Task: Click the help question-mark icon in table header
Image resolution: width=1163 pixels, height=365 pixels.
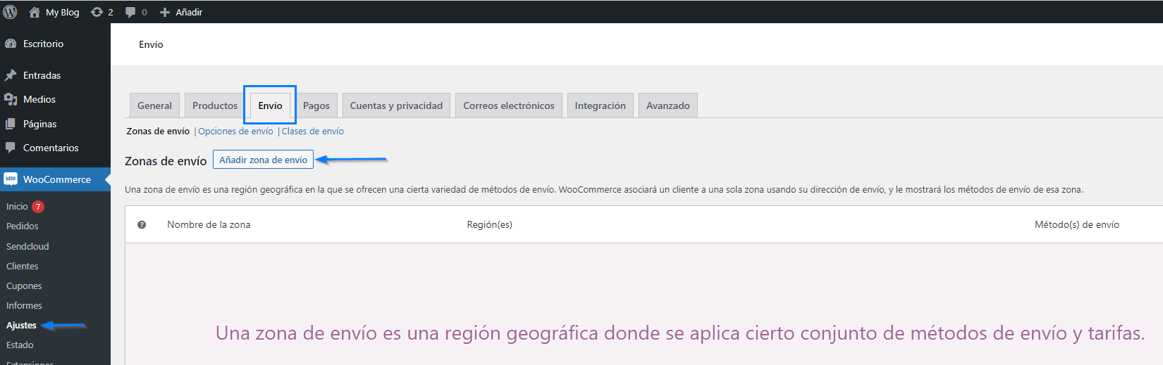Action: (142, 225)
